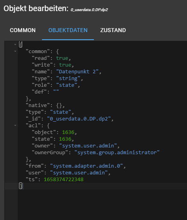187x220 pixels.
Task: Click the "user" value "system.user.admin"
Action: (x=79, y=172)
